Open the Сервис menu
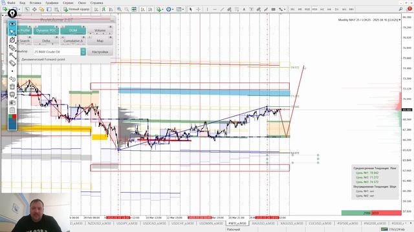 pos(69,3)
